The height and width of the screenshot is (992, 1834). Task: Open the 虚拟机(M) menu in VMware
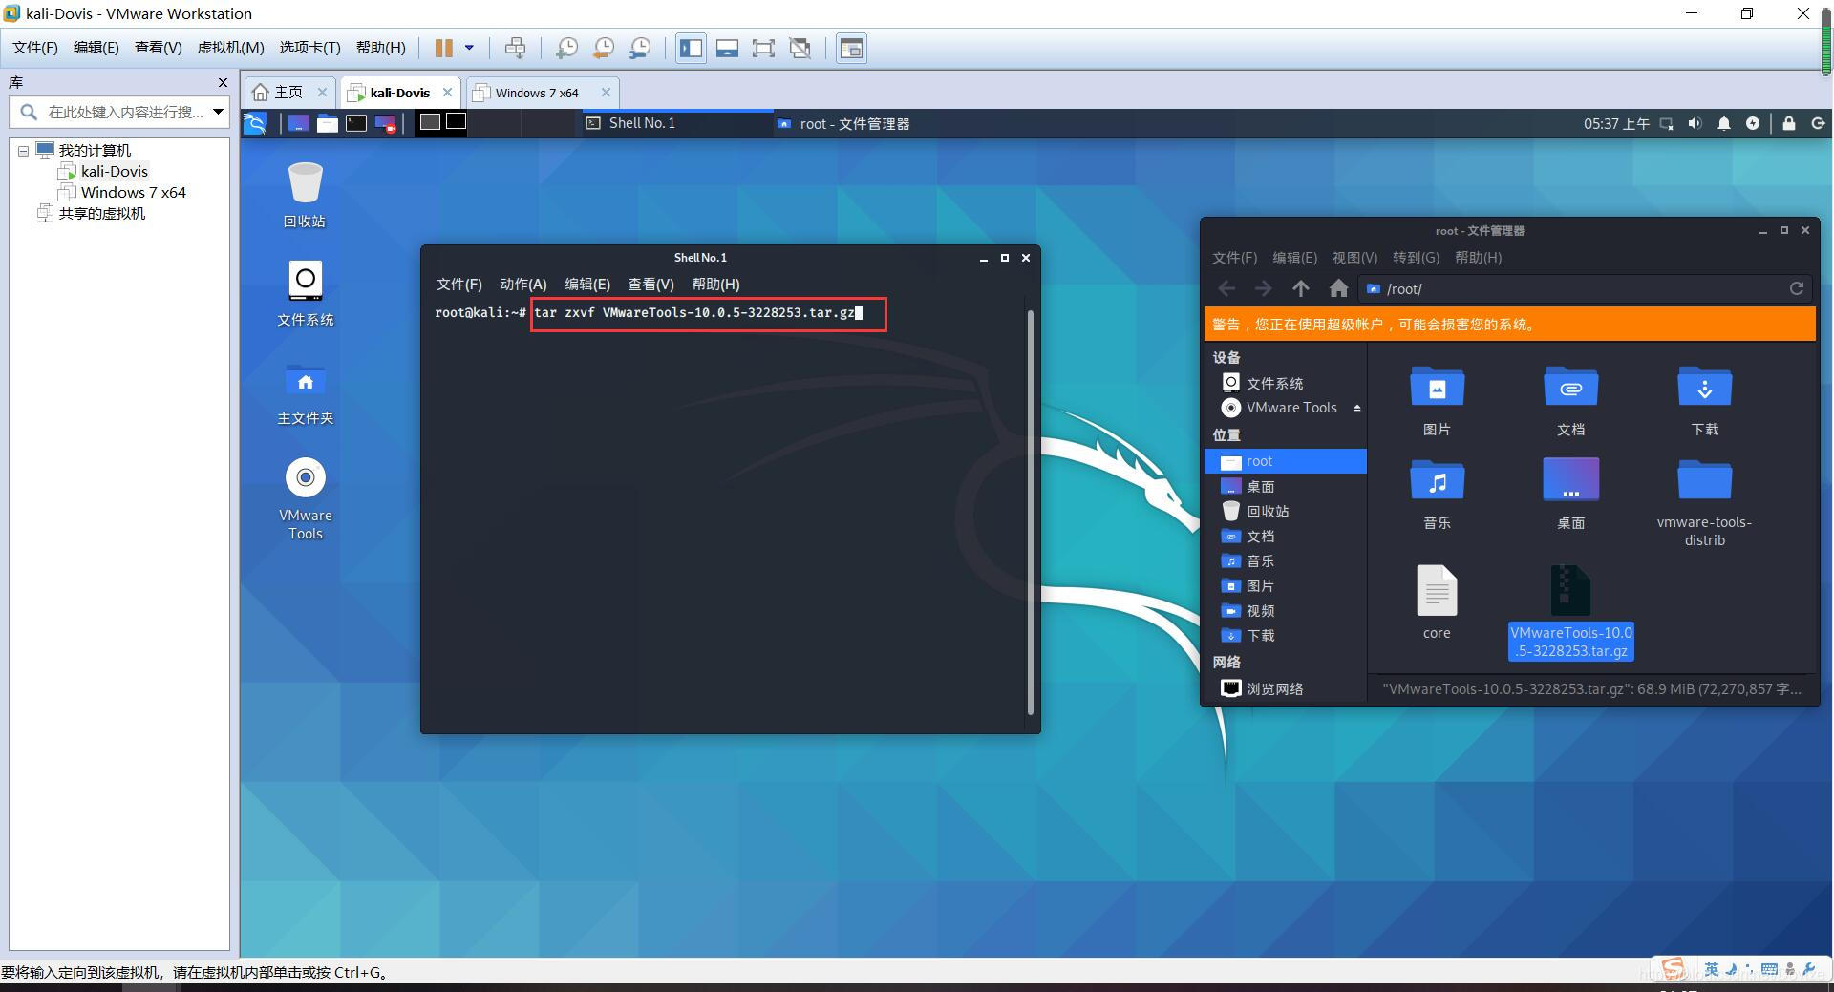point(230,48)
